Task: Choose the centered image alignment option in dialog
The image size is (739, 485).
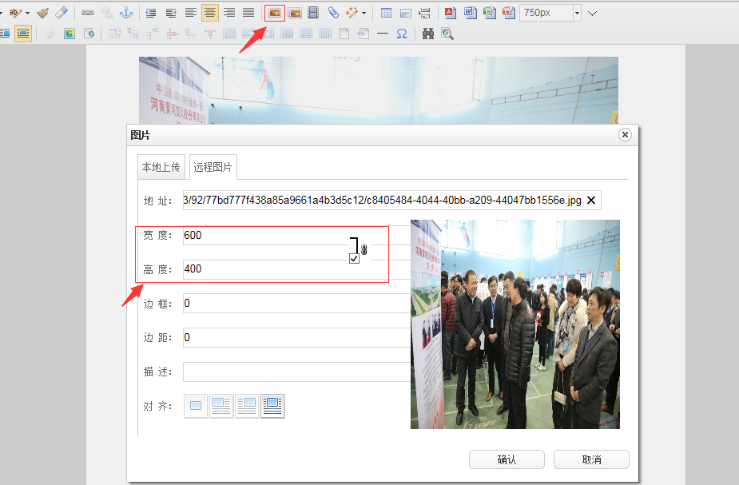Action: (272, 406)
